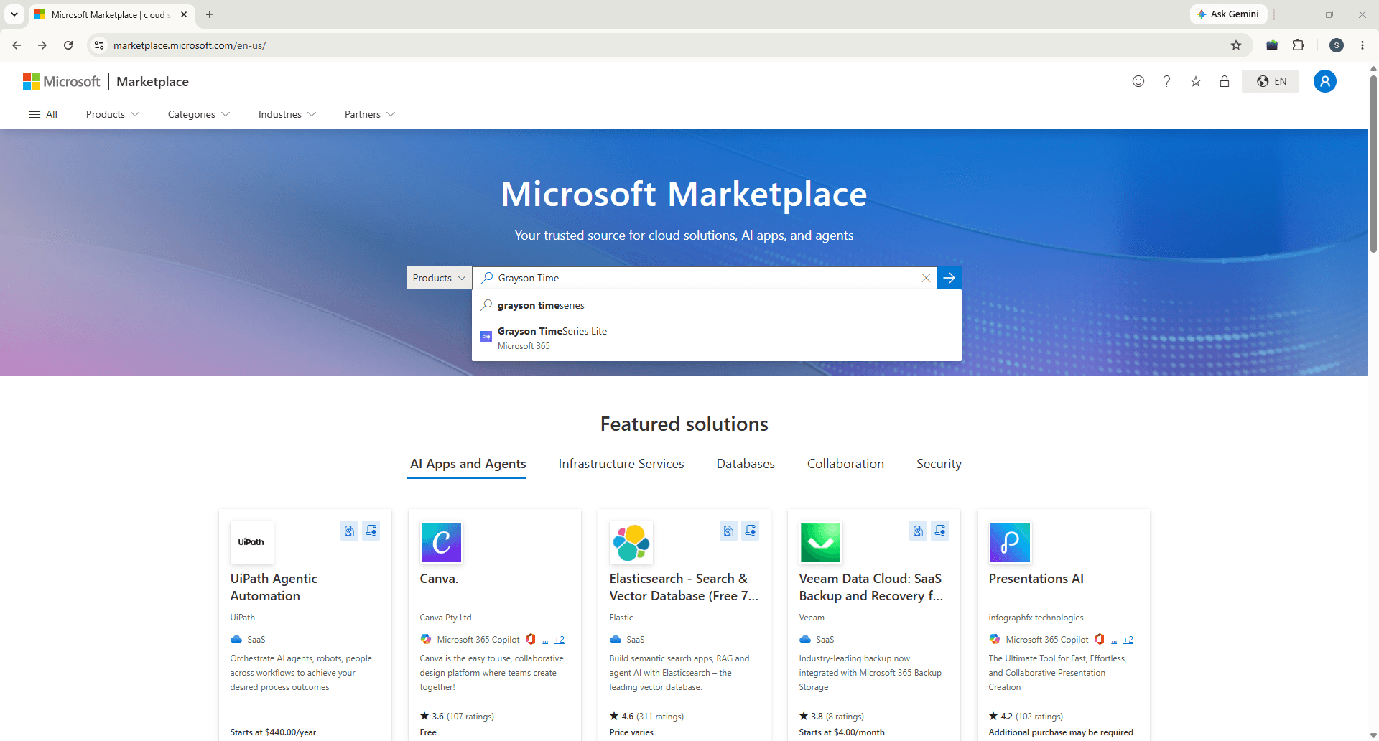Expand the Products nav dropdown
The height and width of the screenshot is (741, 1379).
click(x=113, y=114)
